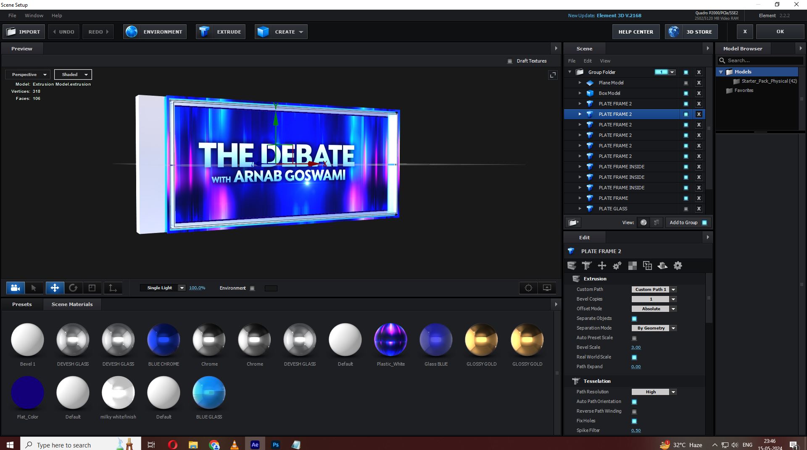The image size is (807, 450).
Task: Open the advanced gear icon in Edit toolbar
Action: click(678, 266)
